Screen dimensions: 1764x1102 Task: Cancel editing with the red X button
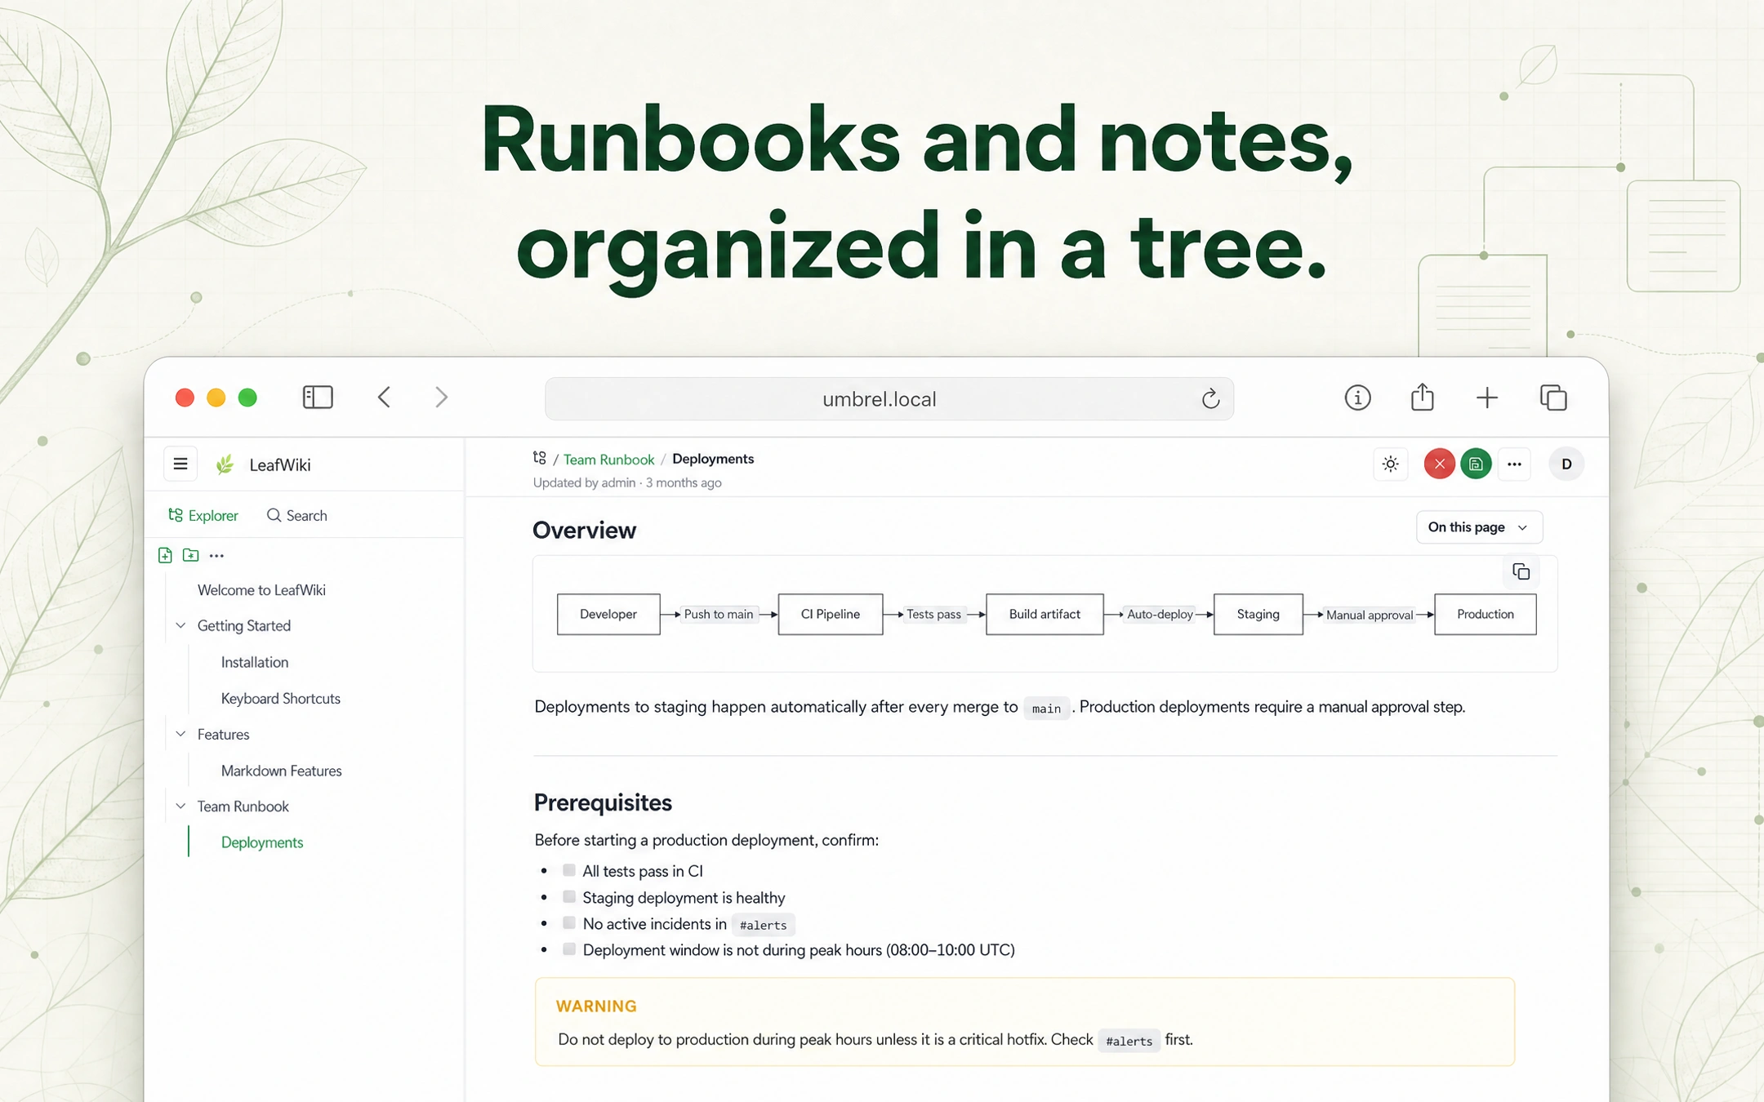(1439, 464)
